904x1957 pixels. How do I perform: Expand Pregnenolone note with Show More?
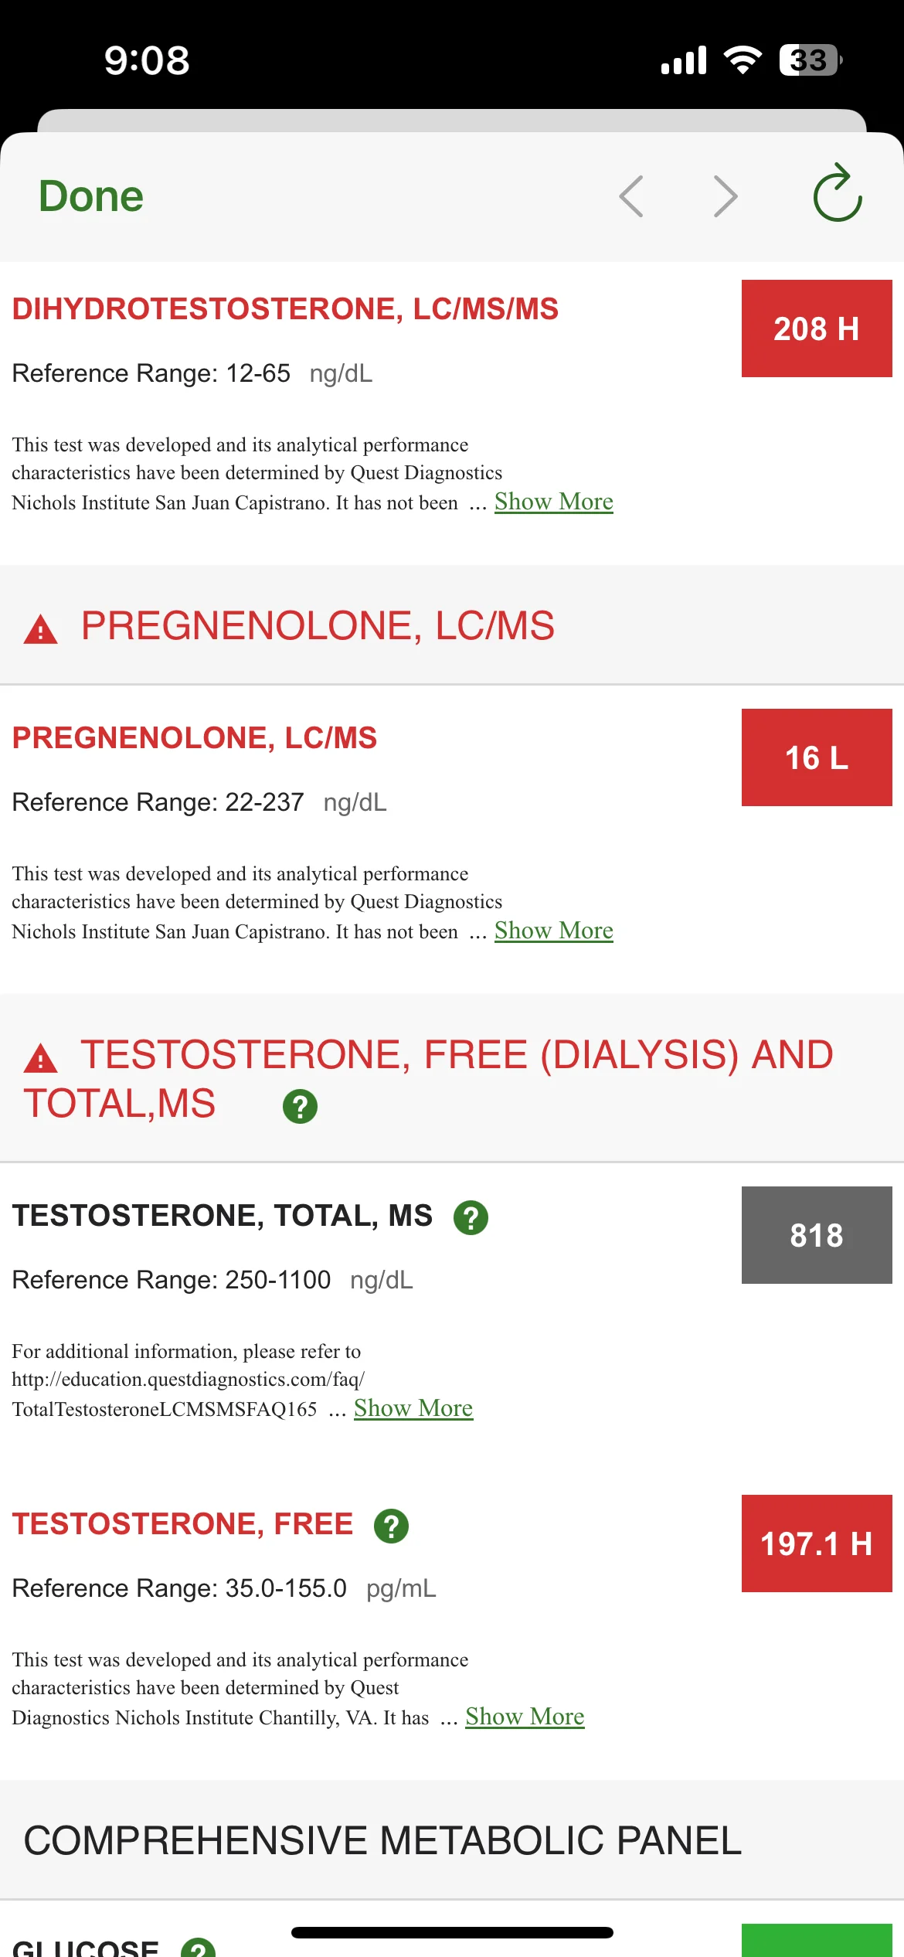[x=554, y=931]
